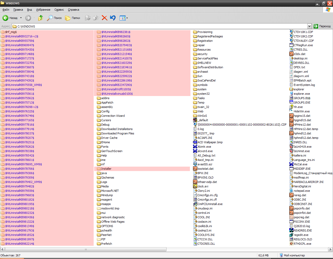Open the Правка menu

click(x=18, y=10)
